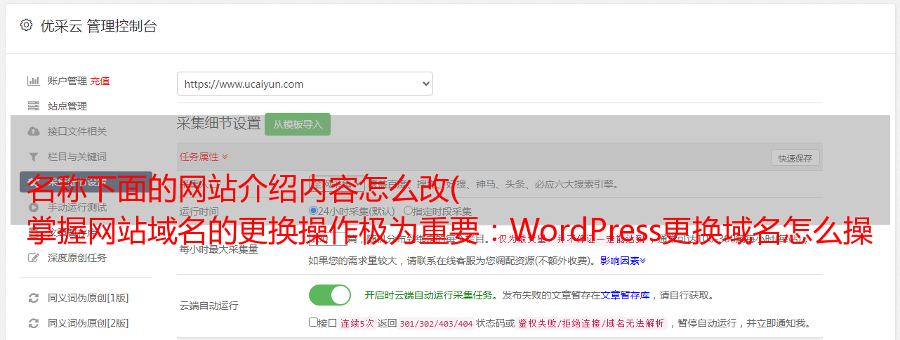Viewport: 900px width, 340px height.
Task: Click the edit icon for 深度原创任务
Action: (33, 258)
